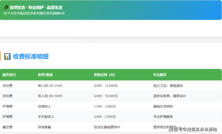Click the bar chart icon beside 收费标准明细
This screenshot has width=222, height=134.
(x=7, y=56)
